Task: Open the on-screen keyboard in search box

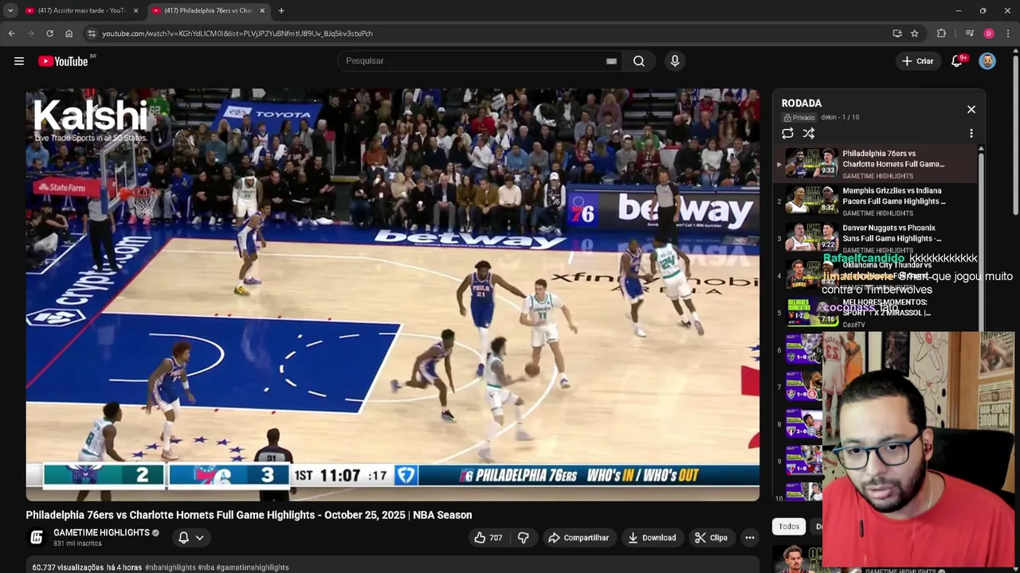Action: [x=611, y=61]
